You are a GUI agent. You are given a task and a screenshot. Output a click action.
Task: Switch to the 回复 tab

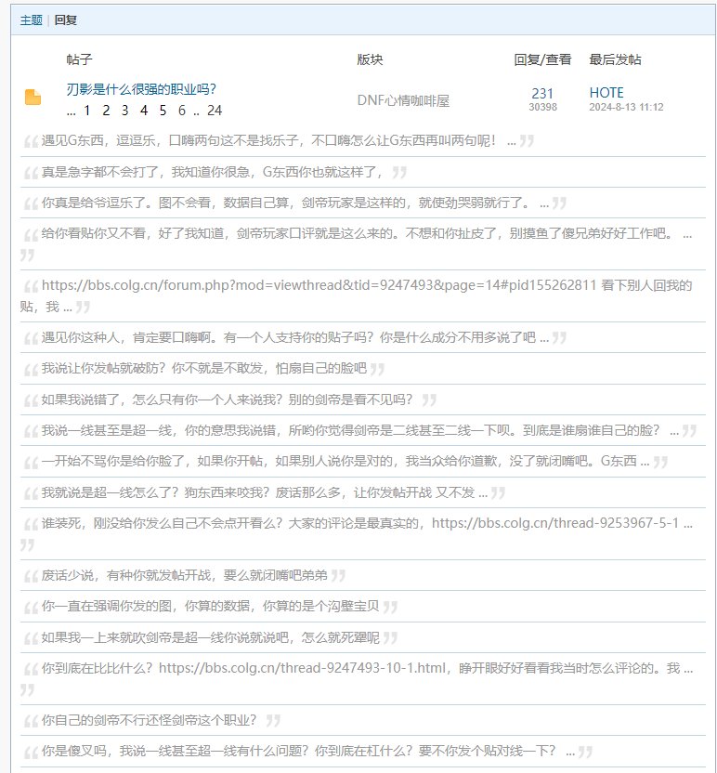point(66,20)
